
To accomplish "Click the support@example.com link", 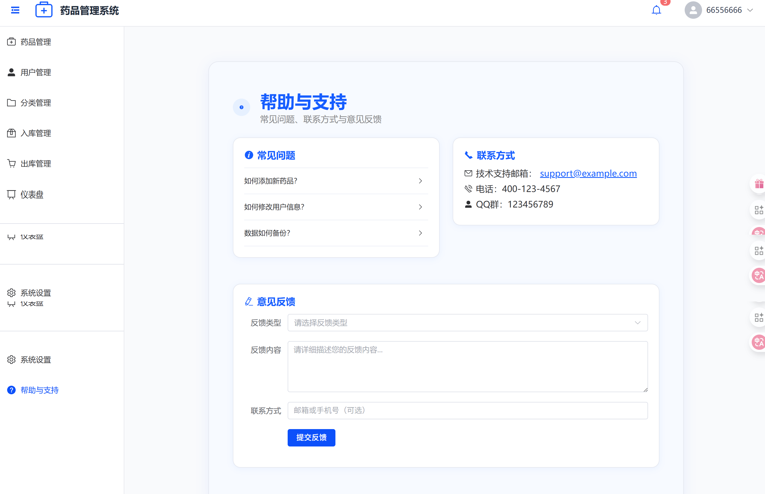I will (x=588, y=174).
